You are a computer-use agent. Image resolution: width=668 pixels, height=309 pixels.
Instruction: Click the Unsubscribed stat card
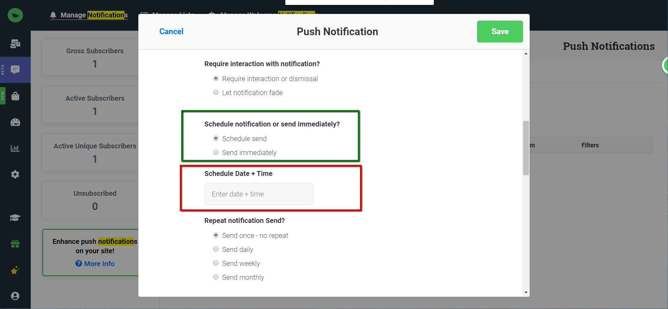coord(91,200)
